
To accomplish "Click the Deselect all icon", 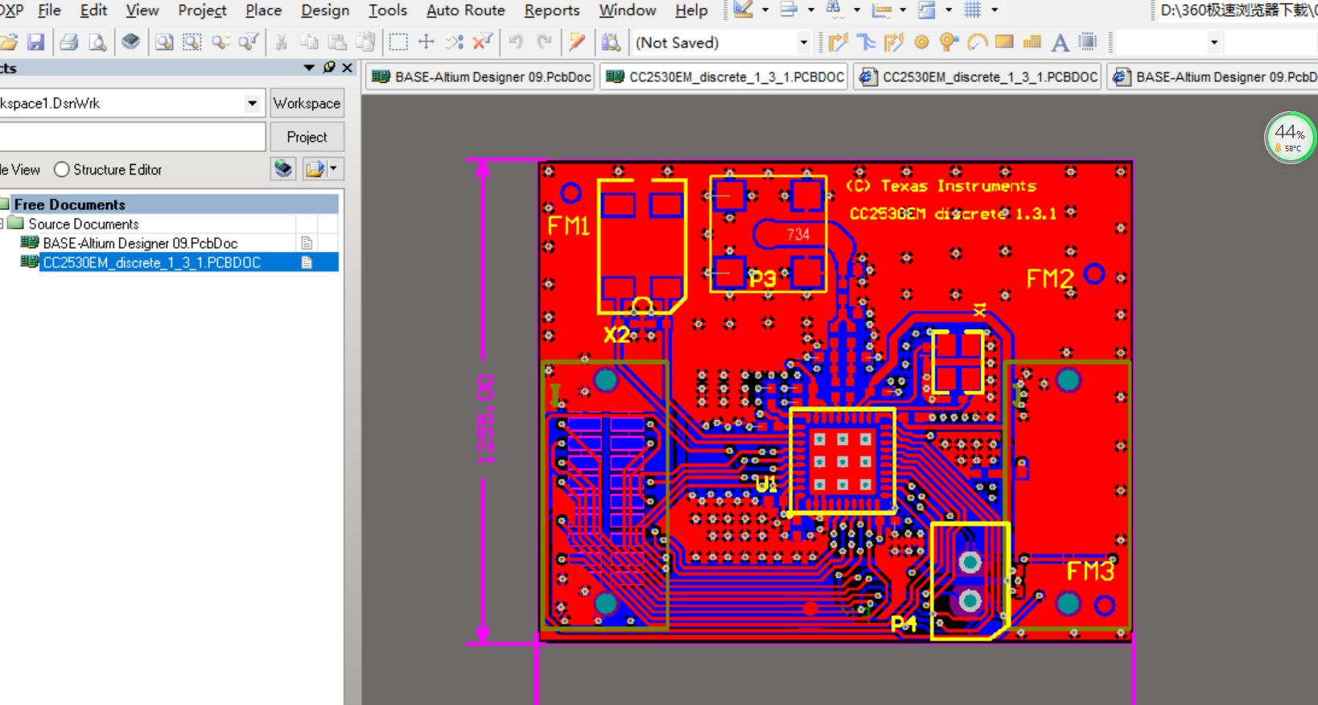I will pyautogui.click(x=455, y=42).
